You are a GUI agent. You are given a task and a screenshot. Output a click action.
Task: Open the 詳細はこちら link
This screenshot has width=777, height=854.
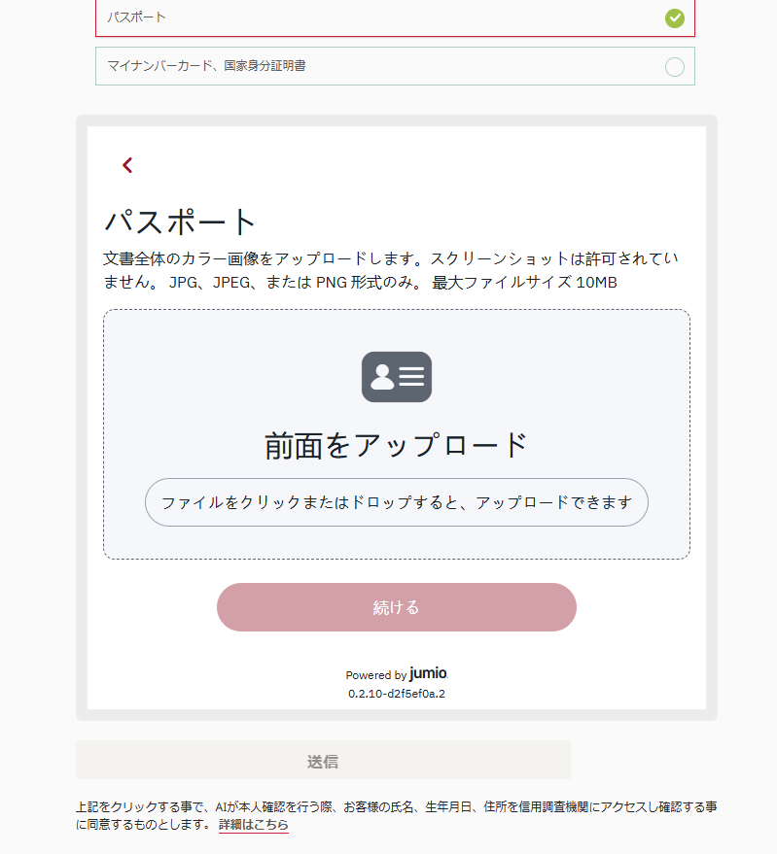[253, 824]
